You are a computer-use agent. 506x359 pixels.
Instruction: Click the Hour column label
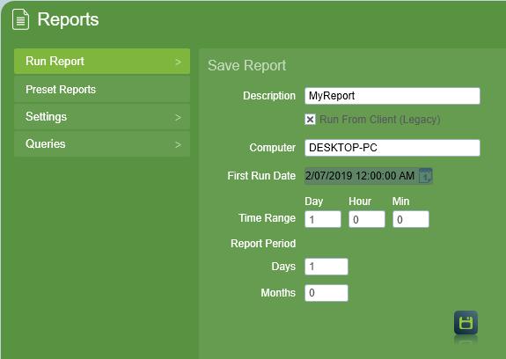pos(360,201)
